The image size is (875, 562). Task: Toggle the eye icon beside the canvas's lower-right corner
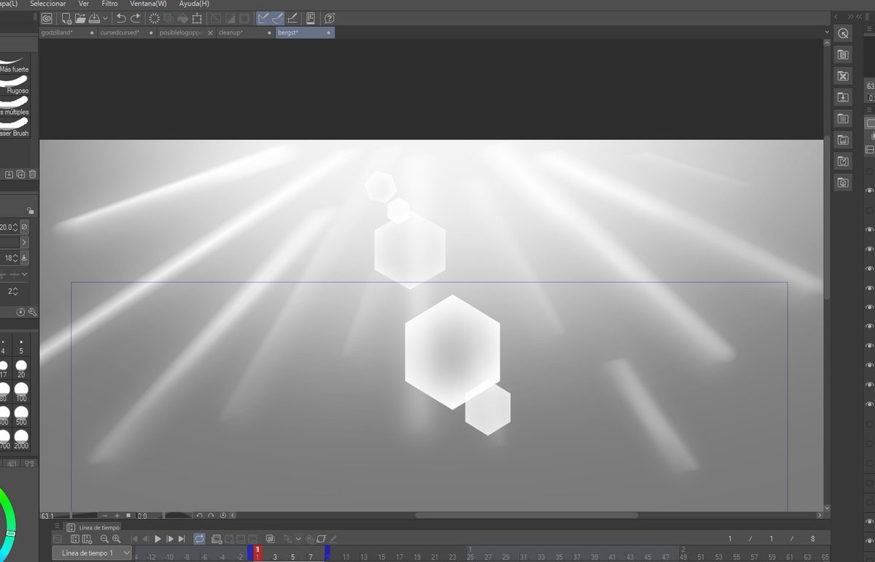[x=869, y=522]
